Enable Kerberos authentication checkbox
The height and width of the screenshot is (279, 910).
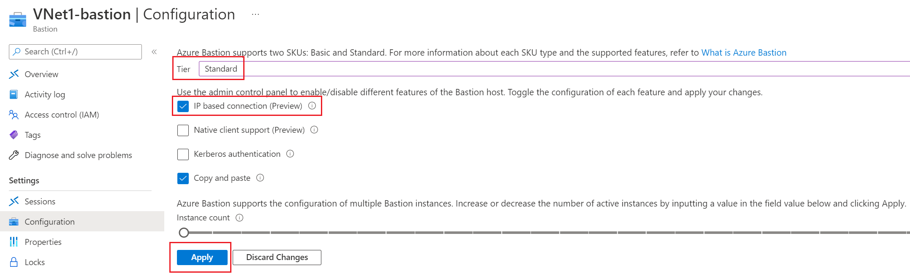click(x=183, y=154)
